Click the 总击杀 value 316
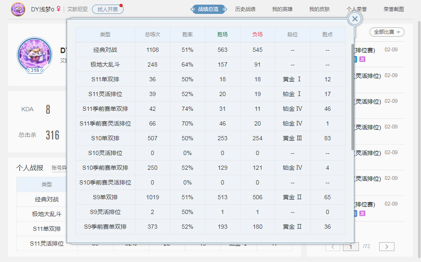The width and height of the screenshot is (421, 262). (52, 135)
